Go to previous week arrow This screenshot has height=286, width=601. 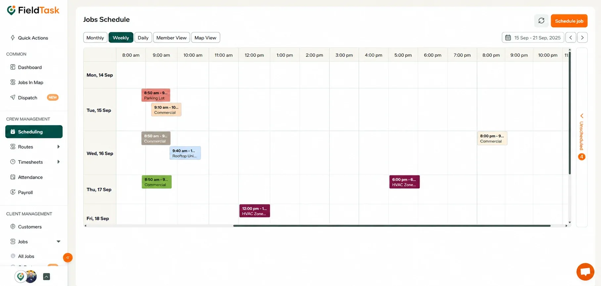(x=571, y=37)
